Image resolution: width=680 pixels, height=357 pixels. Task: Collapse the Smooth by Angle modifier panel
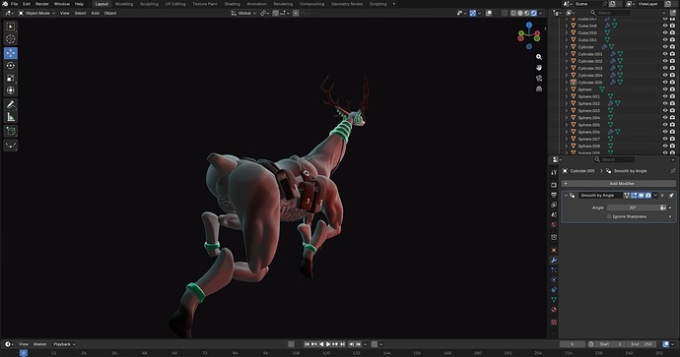(x=566, y=196)
